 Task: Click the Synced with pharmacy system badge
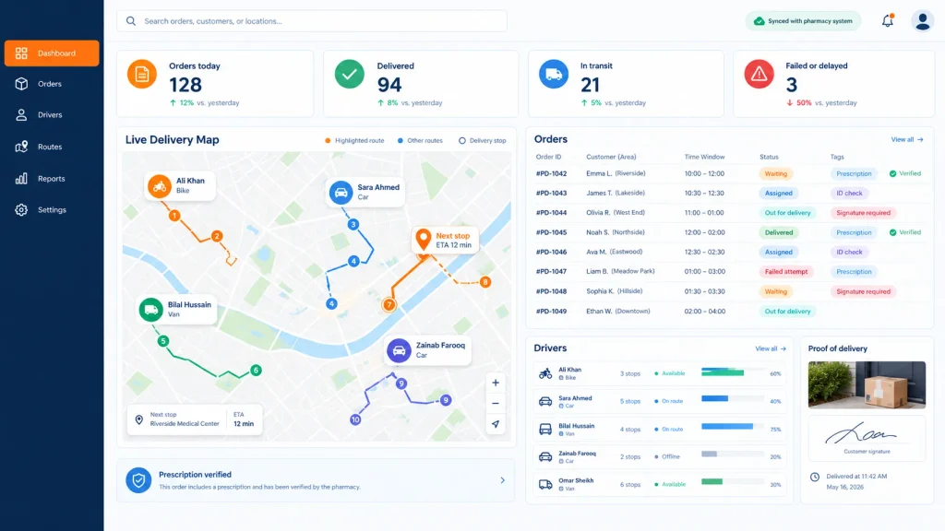[x=804, y=21]
